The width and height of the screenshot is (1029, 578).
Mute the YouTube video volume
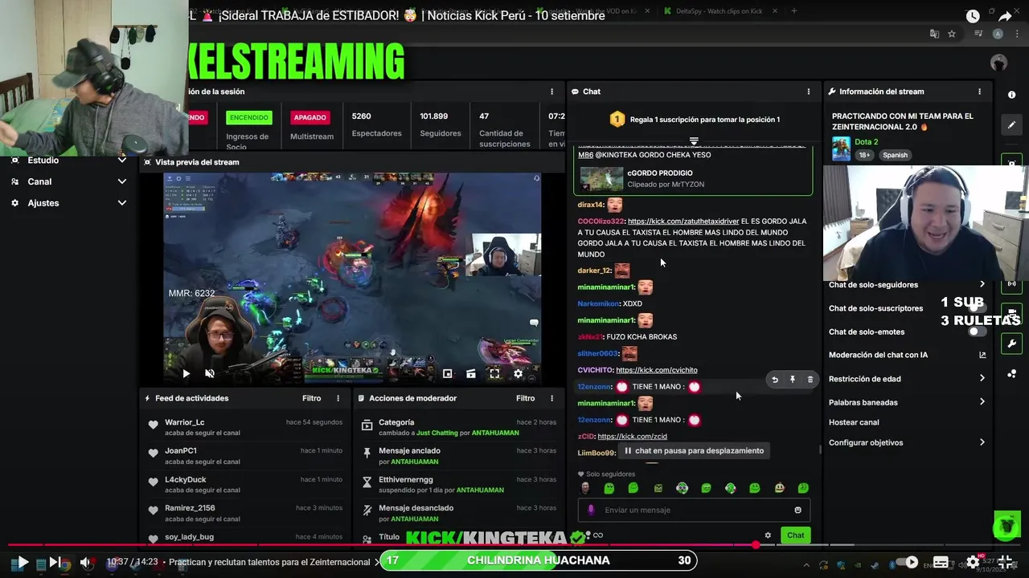coord(85,562)
